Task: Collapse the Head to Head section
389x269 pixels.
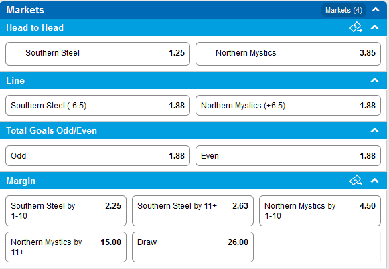Action: 375,27
